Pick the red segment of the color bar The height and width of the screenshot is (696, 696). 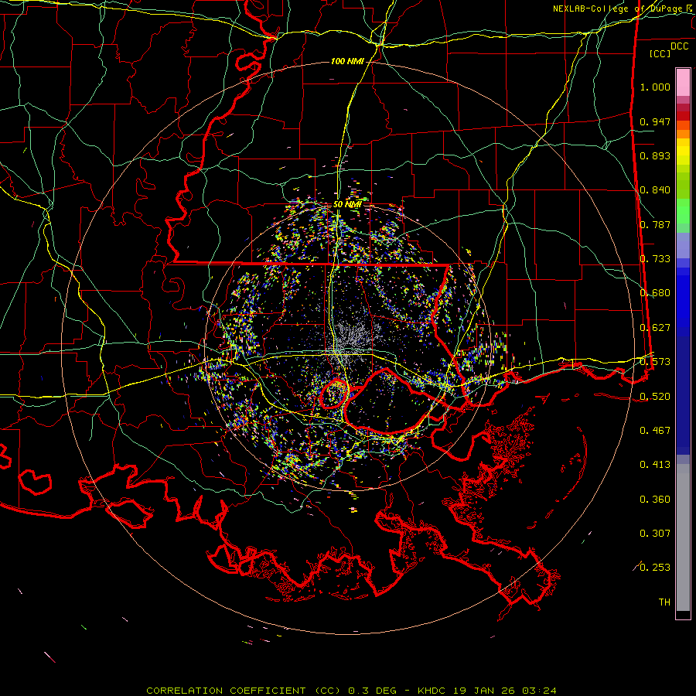[x=683, y=116]
